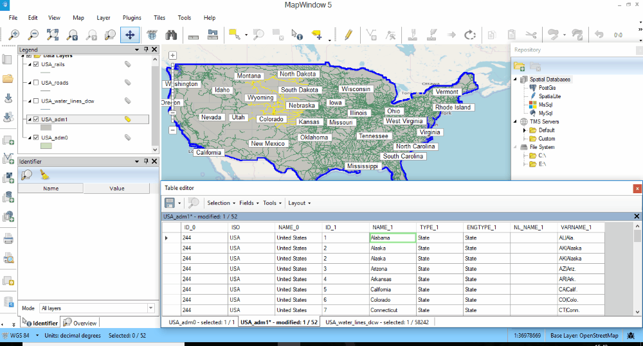Image resolution: width=643 pixels, height=346 pixels.
Task: Select the Zoom In tool
Action: click(14, 35)
